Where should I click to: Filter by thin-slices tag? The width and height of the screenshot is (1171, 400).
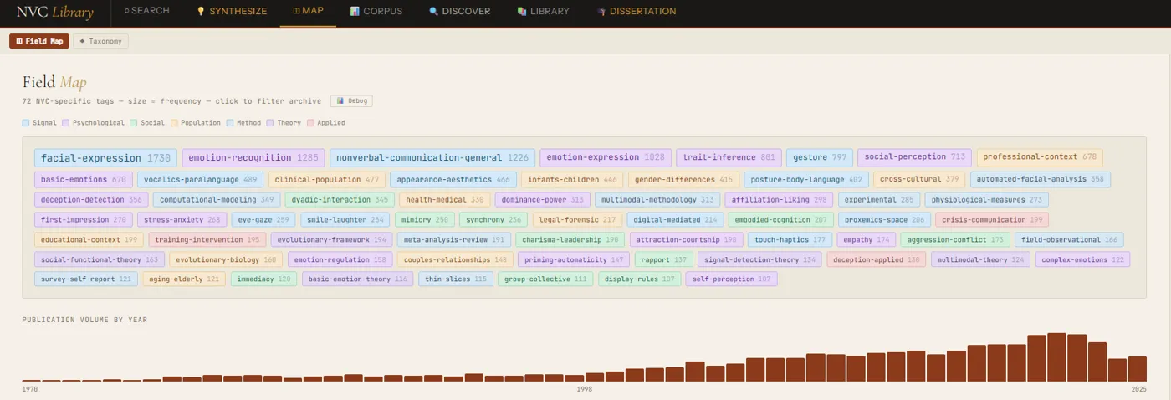456,279
